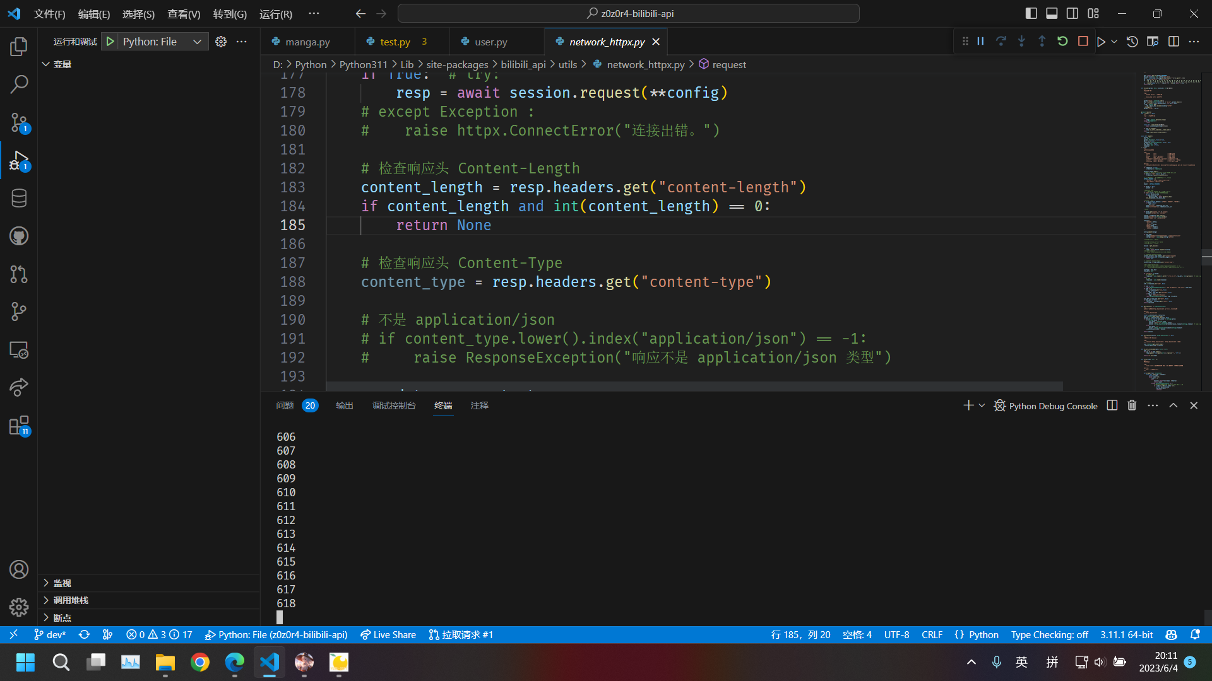Expand the 断点 breakpoints section
The height and width of the screenshot is (681, 1212).
(61, 617)
